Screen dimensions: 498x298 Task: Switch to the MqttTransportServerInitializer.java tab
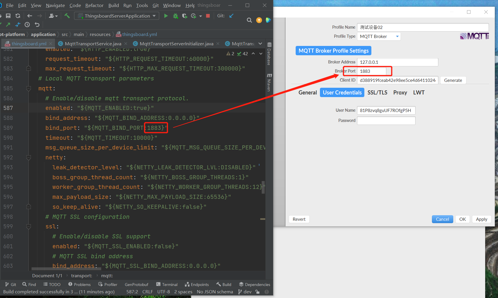[x=176, y=44]
